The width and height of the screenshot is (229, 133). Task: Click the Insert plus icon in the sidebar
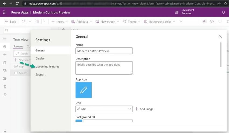click(x=5, y=55)
